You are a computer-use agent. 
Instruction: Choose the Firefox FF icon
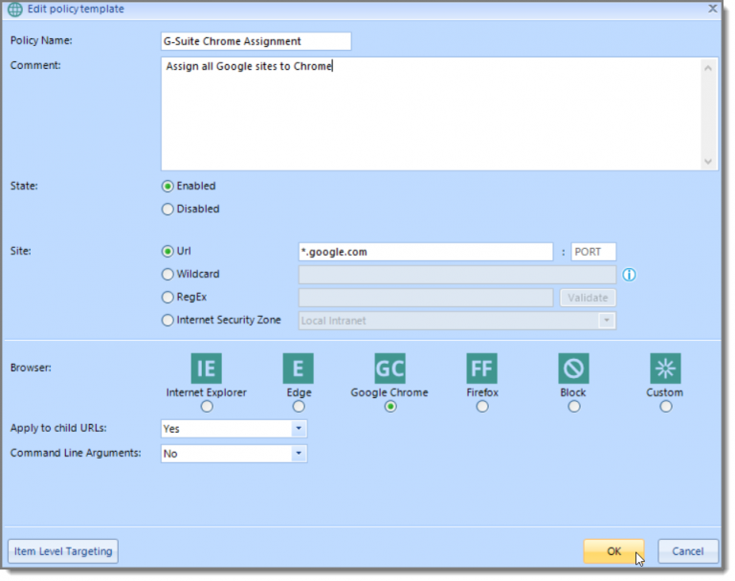[481, 369]
